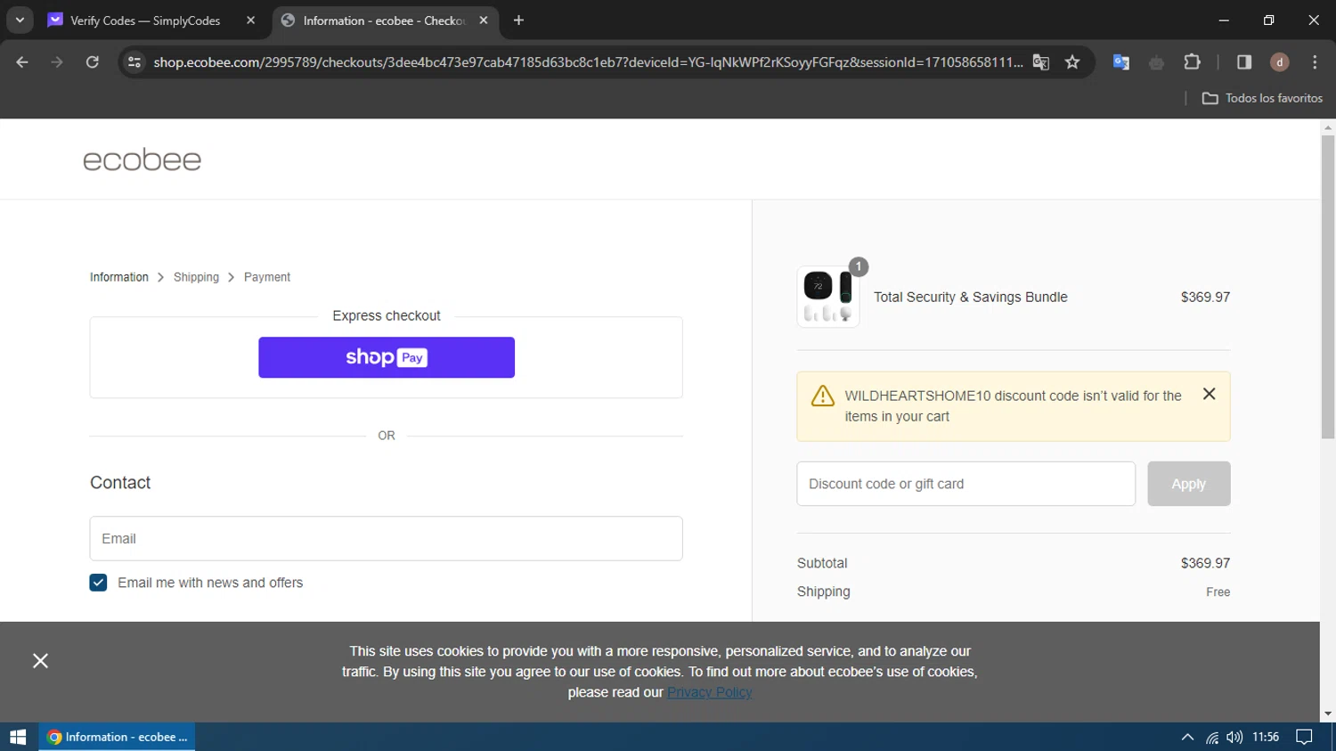Switch to the Verify Codes — SimplyCodes tab
This screenshot has width=1336, height=751.
pos(145,20)
